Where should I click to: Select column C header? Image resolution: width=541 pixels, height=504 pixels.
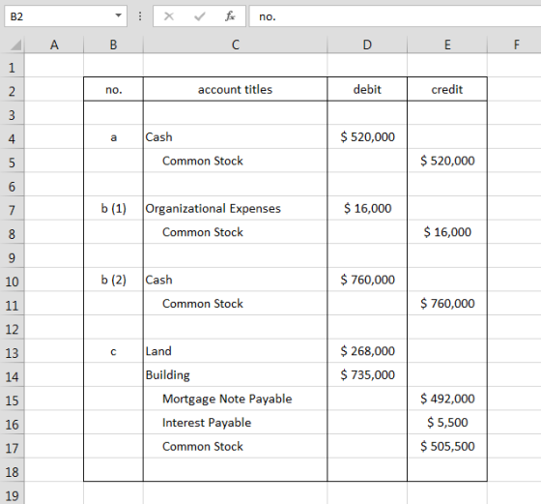click(x=236, y=44)
